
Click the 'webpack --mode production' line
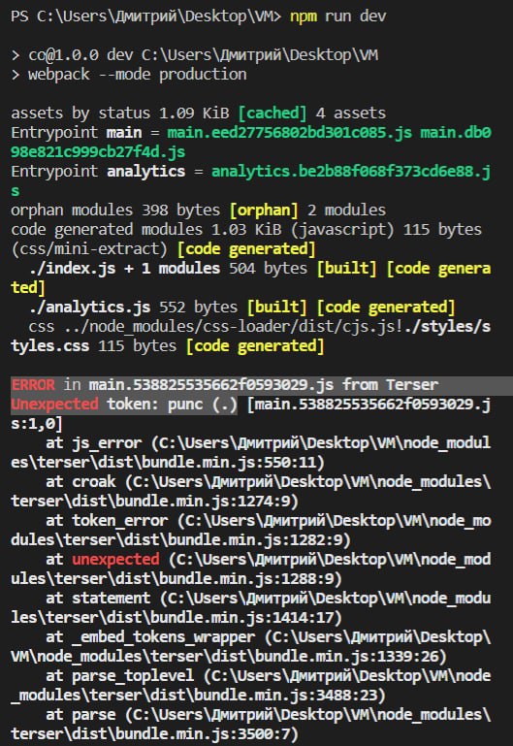(128, 75)
